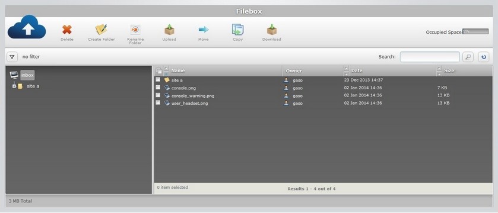This screenshot has height=213, width=498.
Task: Click the Copy documents icon
Action: pos(237,30)
